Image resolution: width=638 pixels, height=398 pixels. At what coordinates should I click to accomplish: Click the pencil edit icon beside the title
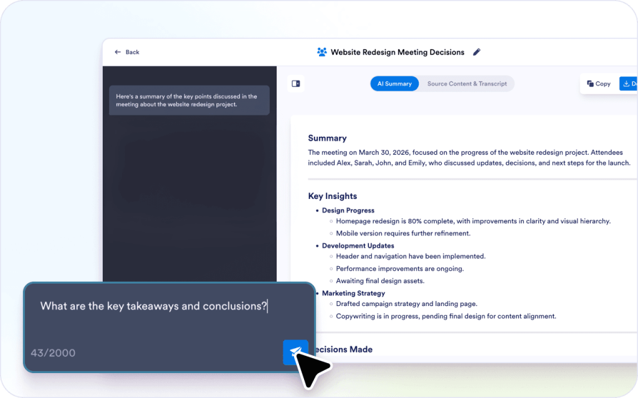[x=477, y=52]
